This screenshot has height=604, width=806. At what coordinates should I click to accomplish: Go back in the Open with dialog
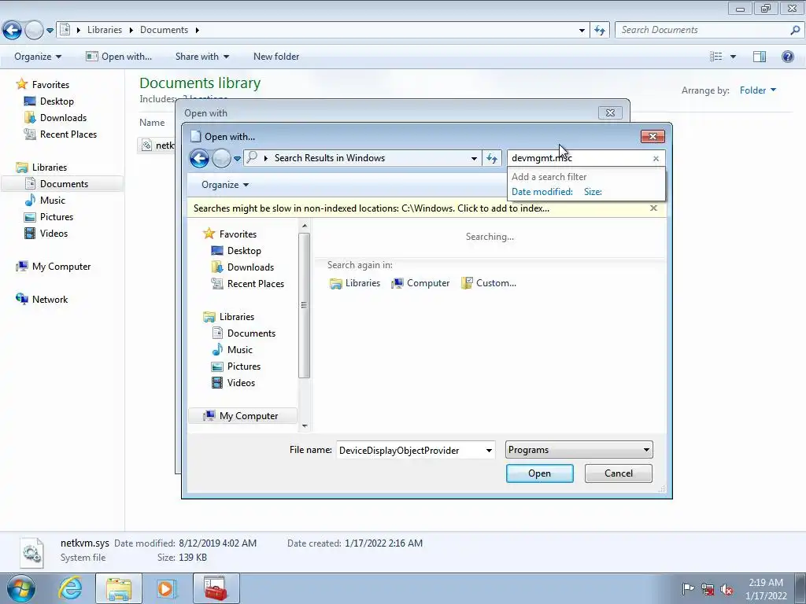(199, 158)
